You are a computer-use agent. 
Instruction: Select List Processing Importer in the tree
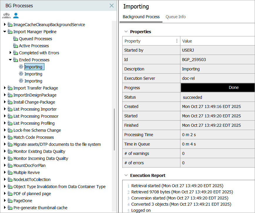pyautogui.click(x=35, y=109)
